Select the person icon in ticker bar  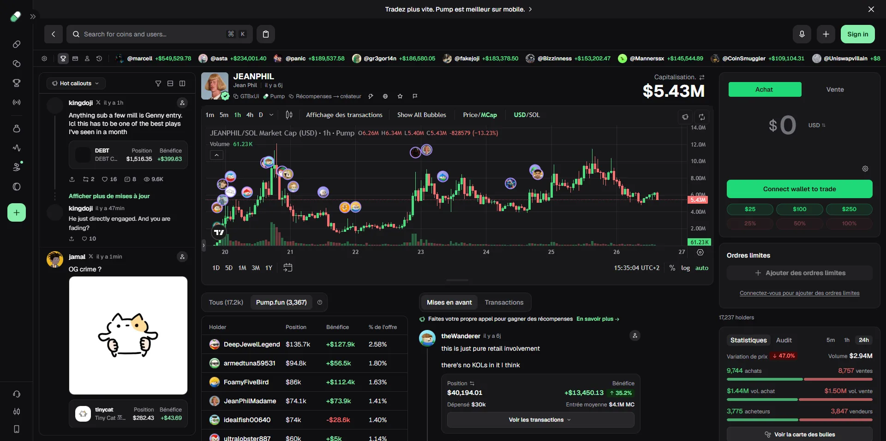point(87,59)
